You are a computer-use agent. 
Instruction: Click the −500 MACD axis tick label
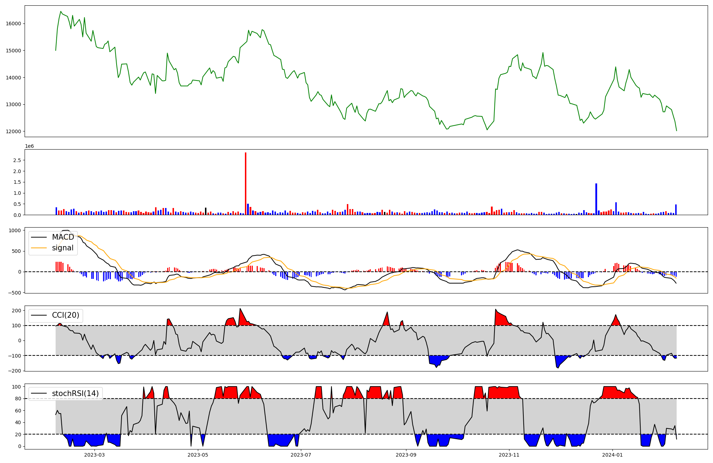pyautogui.click(x=14, y=293)
